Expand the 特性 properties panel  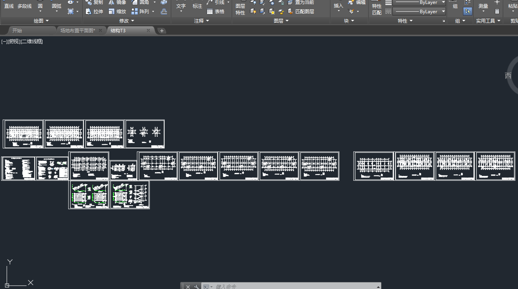tap(405, 21)
